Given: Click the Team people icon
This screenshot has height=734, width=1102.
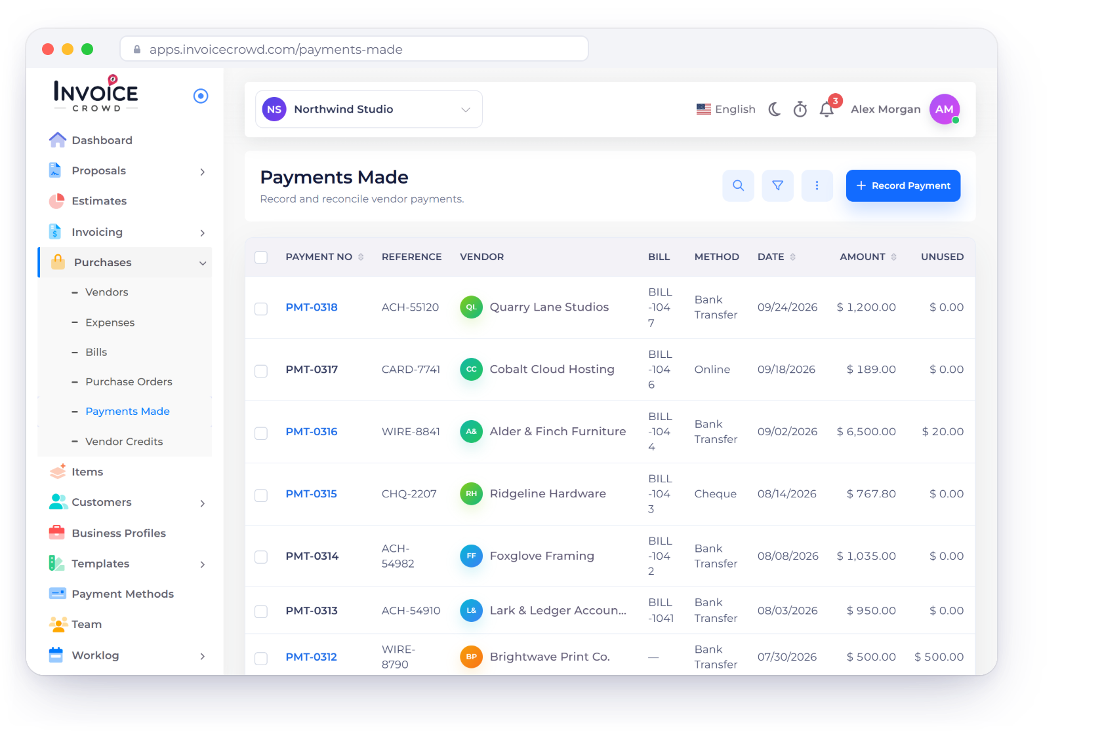Looking at the screenshot, I should [x=58, y=624].
